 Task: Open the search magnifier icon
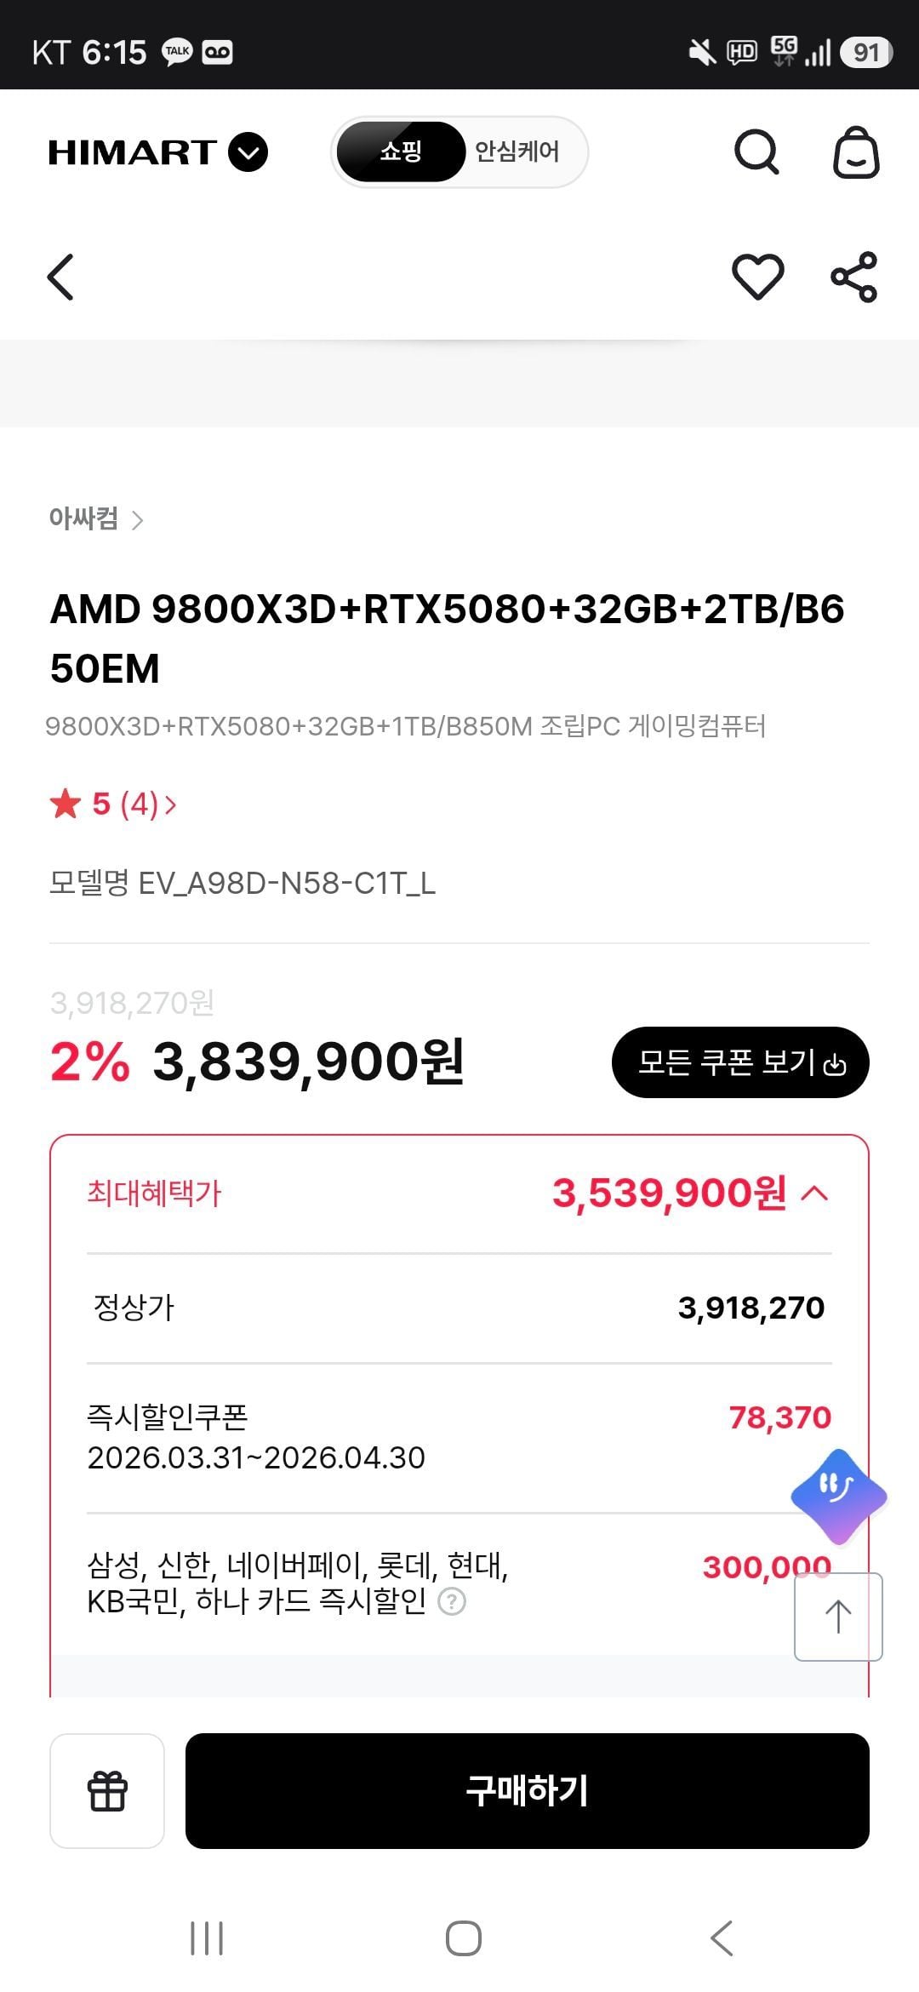pos(756,152)
